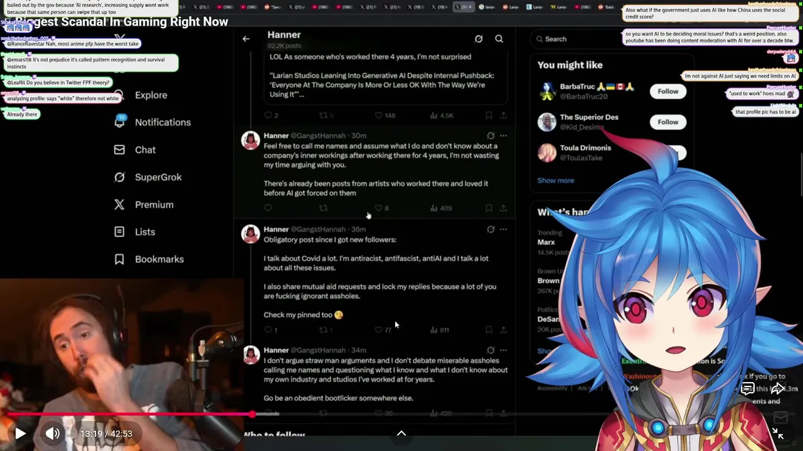Toggle captions with the subtitles icon

coord(747,388)
